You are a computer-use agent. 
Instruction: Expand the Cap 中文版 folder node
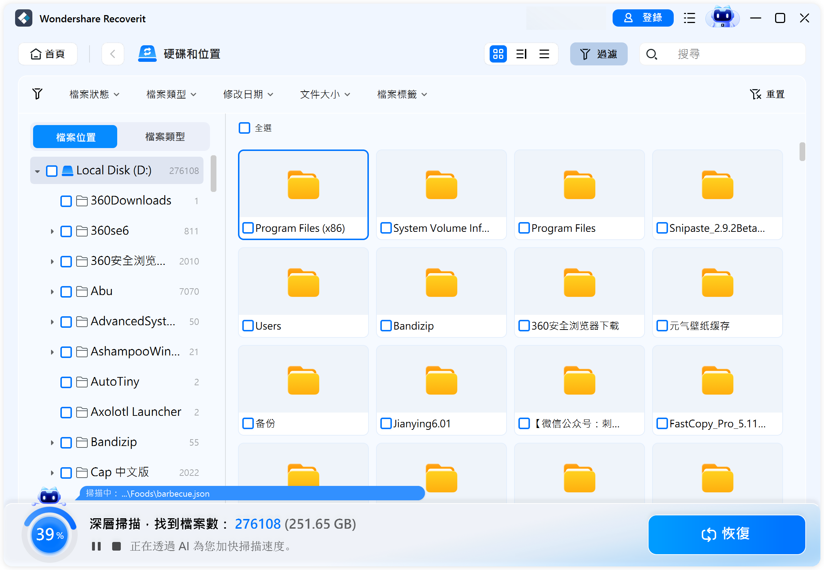(52, 473)
